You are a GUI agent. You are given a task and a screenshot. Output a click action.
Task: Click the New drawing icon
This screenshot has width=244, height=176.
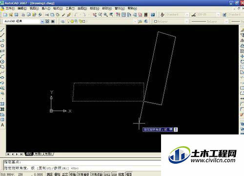pos(5,15)
